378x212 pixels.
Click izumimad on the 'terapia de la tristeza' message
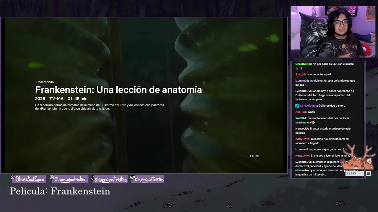[x=302, y=81]
